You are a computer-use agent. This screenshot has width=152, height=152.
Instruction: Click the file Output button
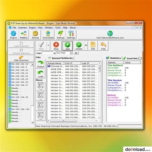tap(40, 64)
